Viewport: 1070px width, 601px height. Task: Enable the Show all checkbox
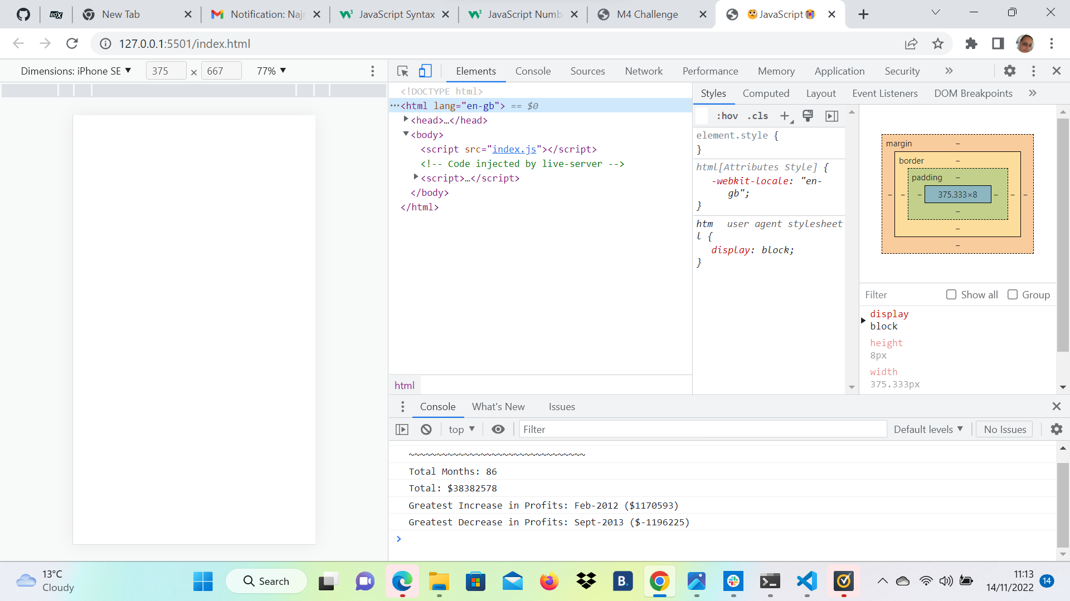point(951,295)
